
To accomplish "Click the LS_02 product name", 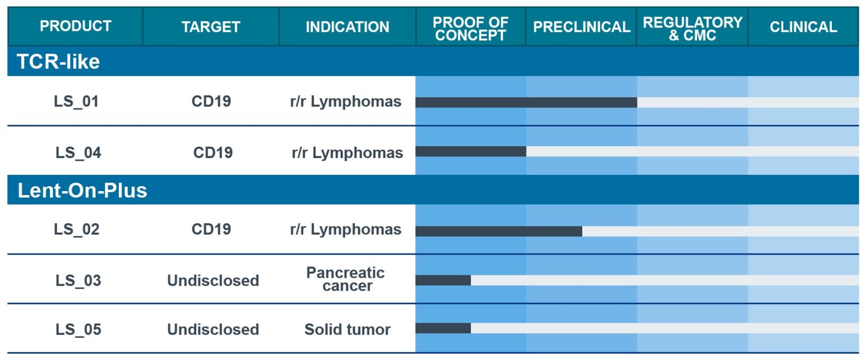I will pos(77,229).
